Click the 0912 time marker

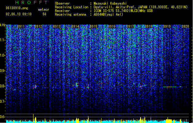point(38,26)
